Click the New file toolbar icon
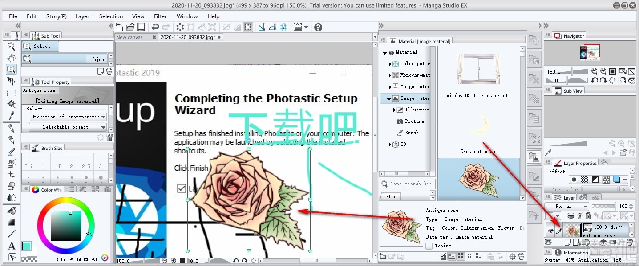 pos(120,27)
